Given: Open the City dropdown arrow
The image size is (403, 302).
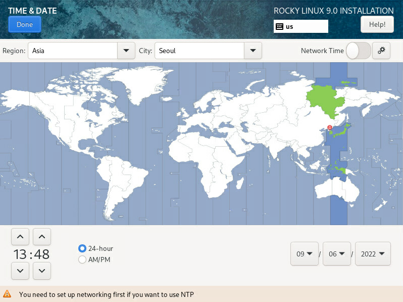Looking at the screenshot, I should (x=253, y=51).
